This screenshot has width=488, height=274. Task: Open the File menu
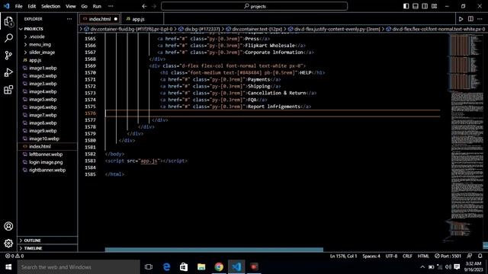pyautogui.click(x=18, y=6)
